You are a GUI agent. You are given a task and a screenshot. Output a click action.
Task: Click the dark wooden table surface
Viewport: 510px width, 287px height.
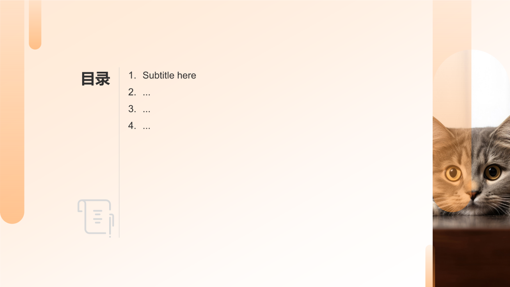click(471, 253)
